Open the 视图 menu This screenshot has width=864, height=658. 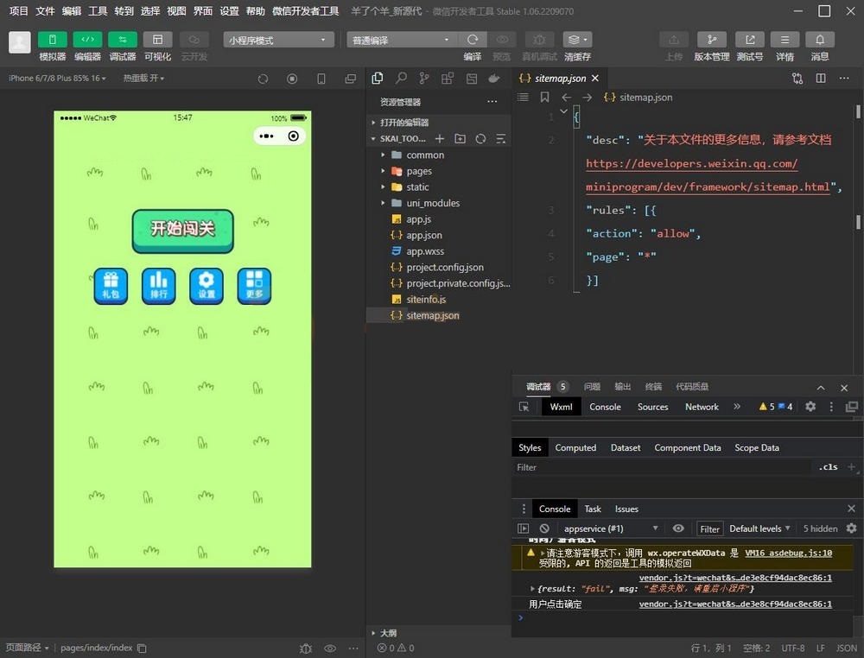[x=176, y=11]
